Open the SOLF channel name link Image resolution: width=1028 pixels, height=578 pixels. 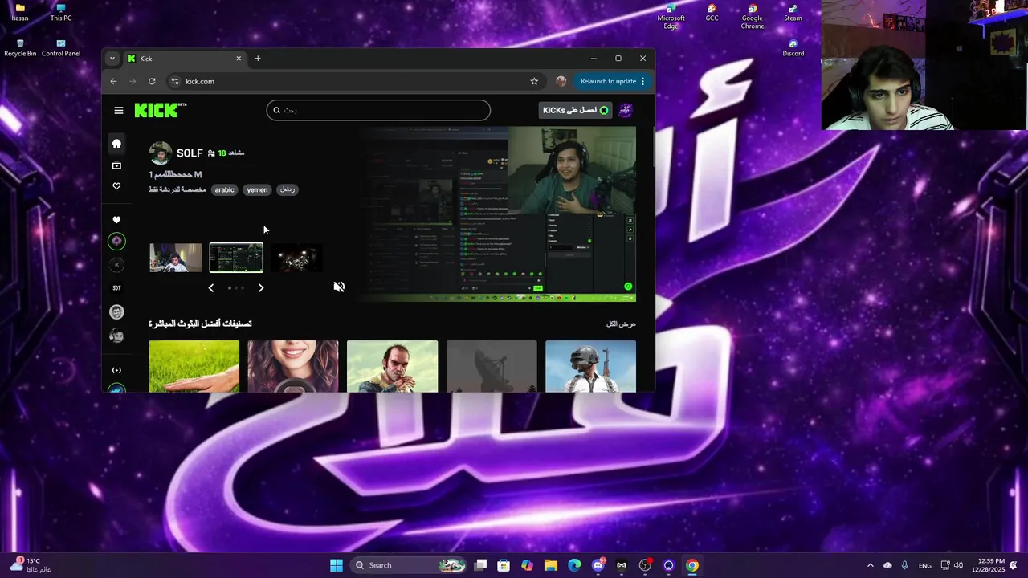point(190,153)
